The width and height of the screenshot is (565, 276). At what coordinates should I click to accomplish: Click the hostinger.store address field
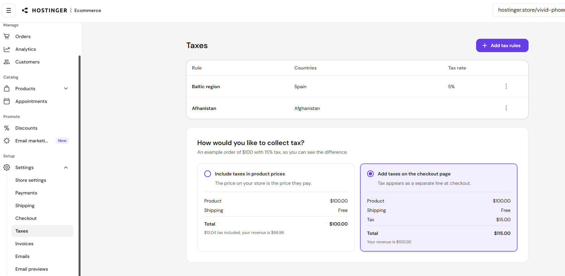click(529, 10)
